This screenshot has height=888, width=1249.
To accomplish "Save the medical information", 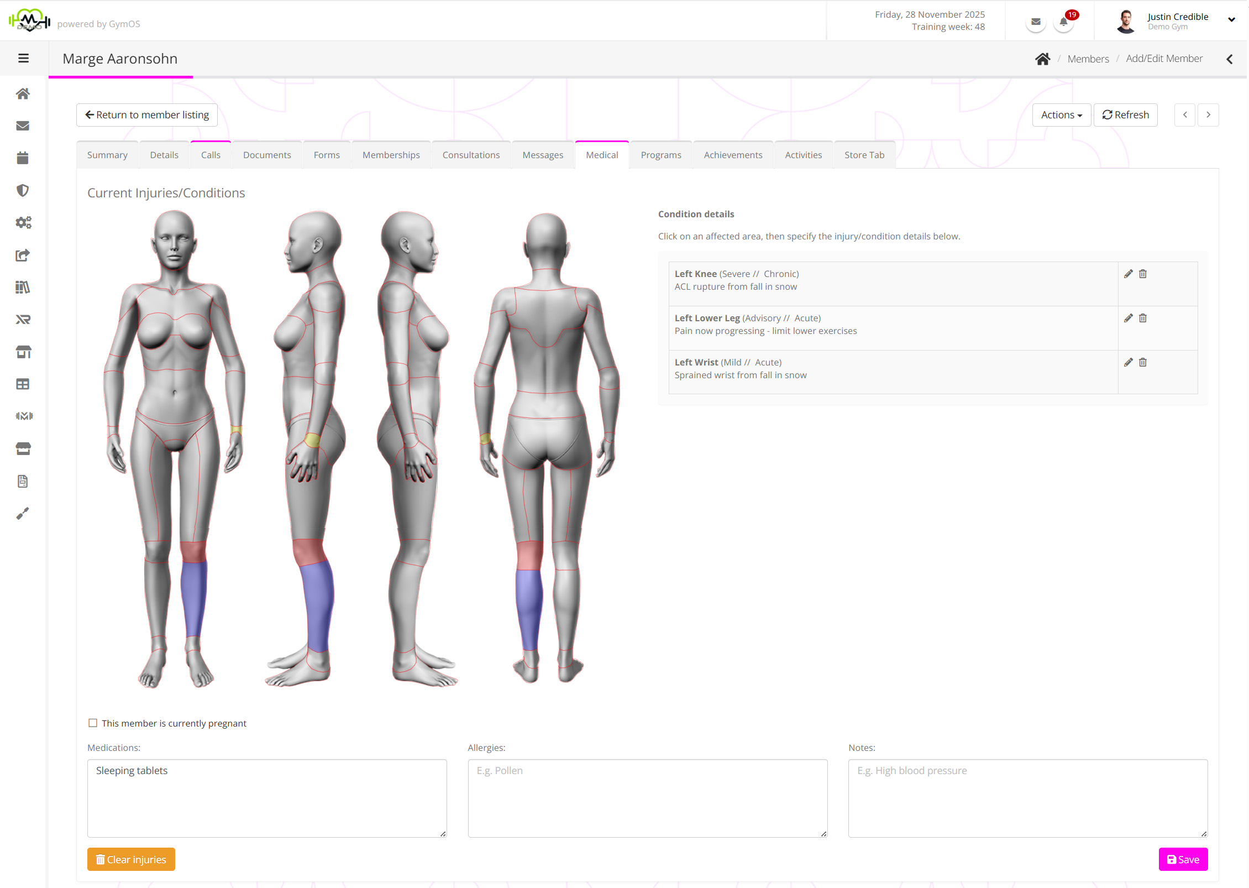I will (1183, 859).
